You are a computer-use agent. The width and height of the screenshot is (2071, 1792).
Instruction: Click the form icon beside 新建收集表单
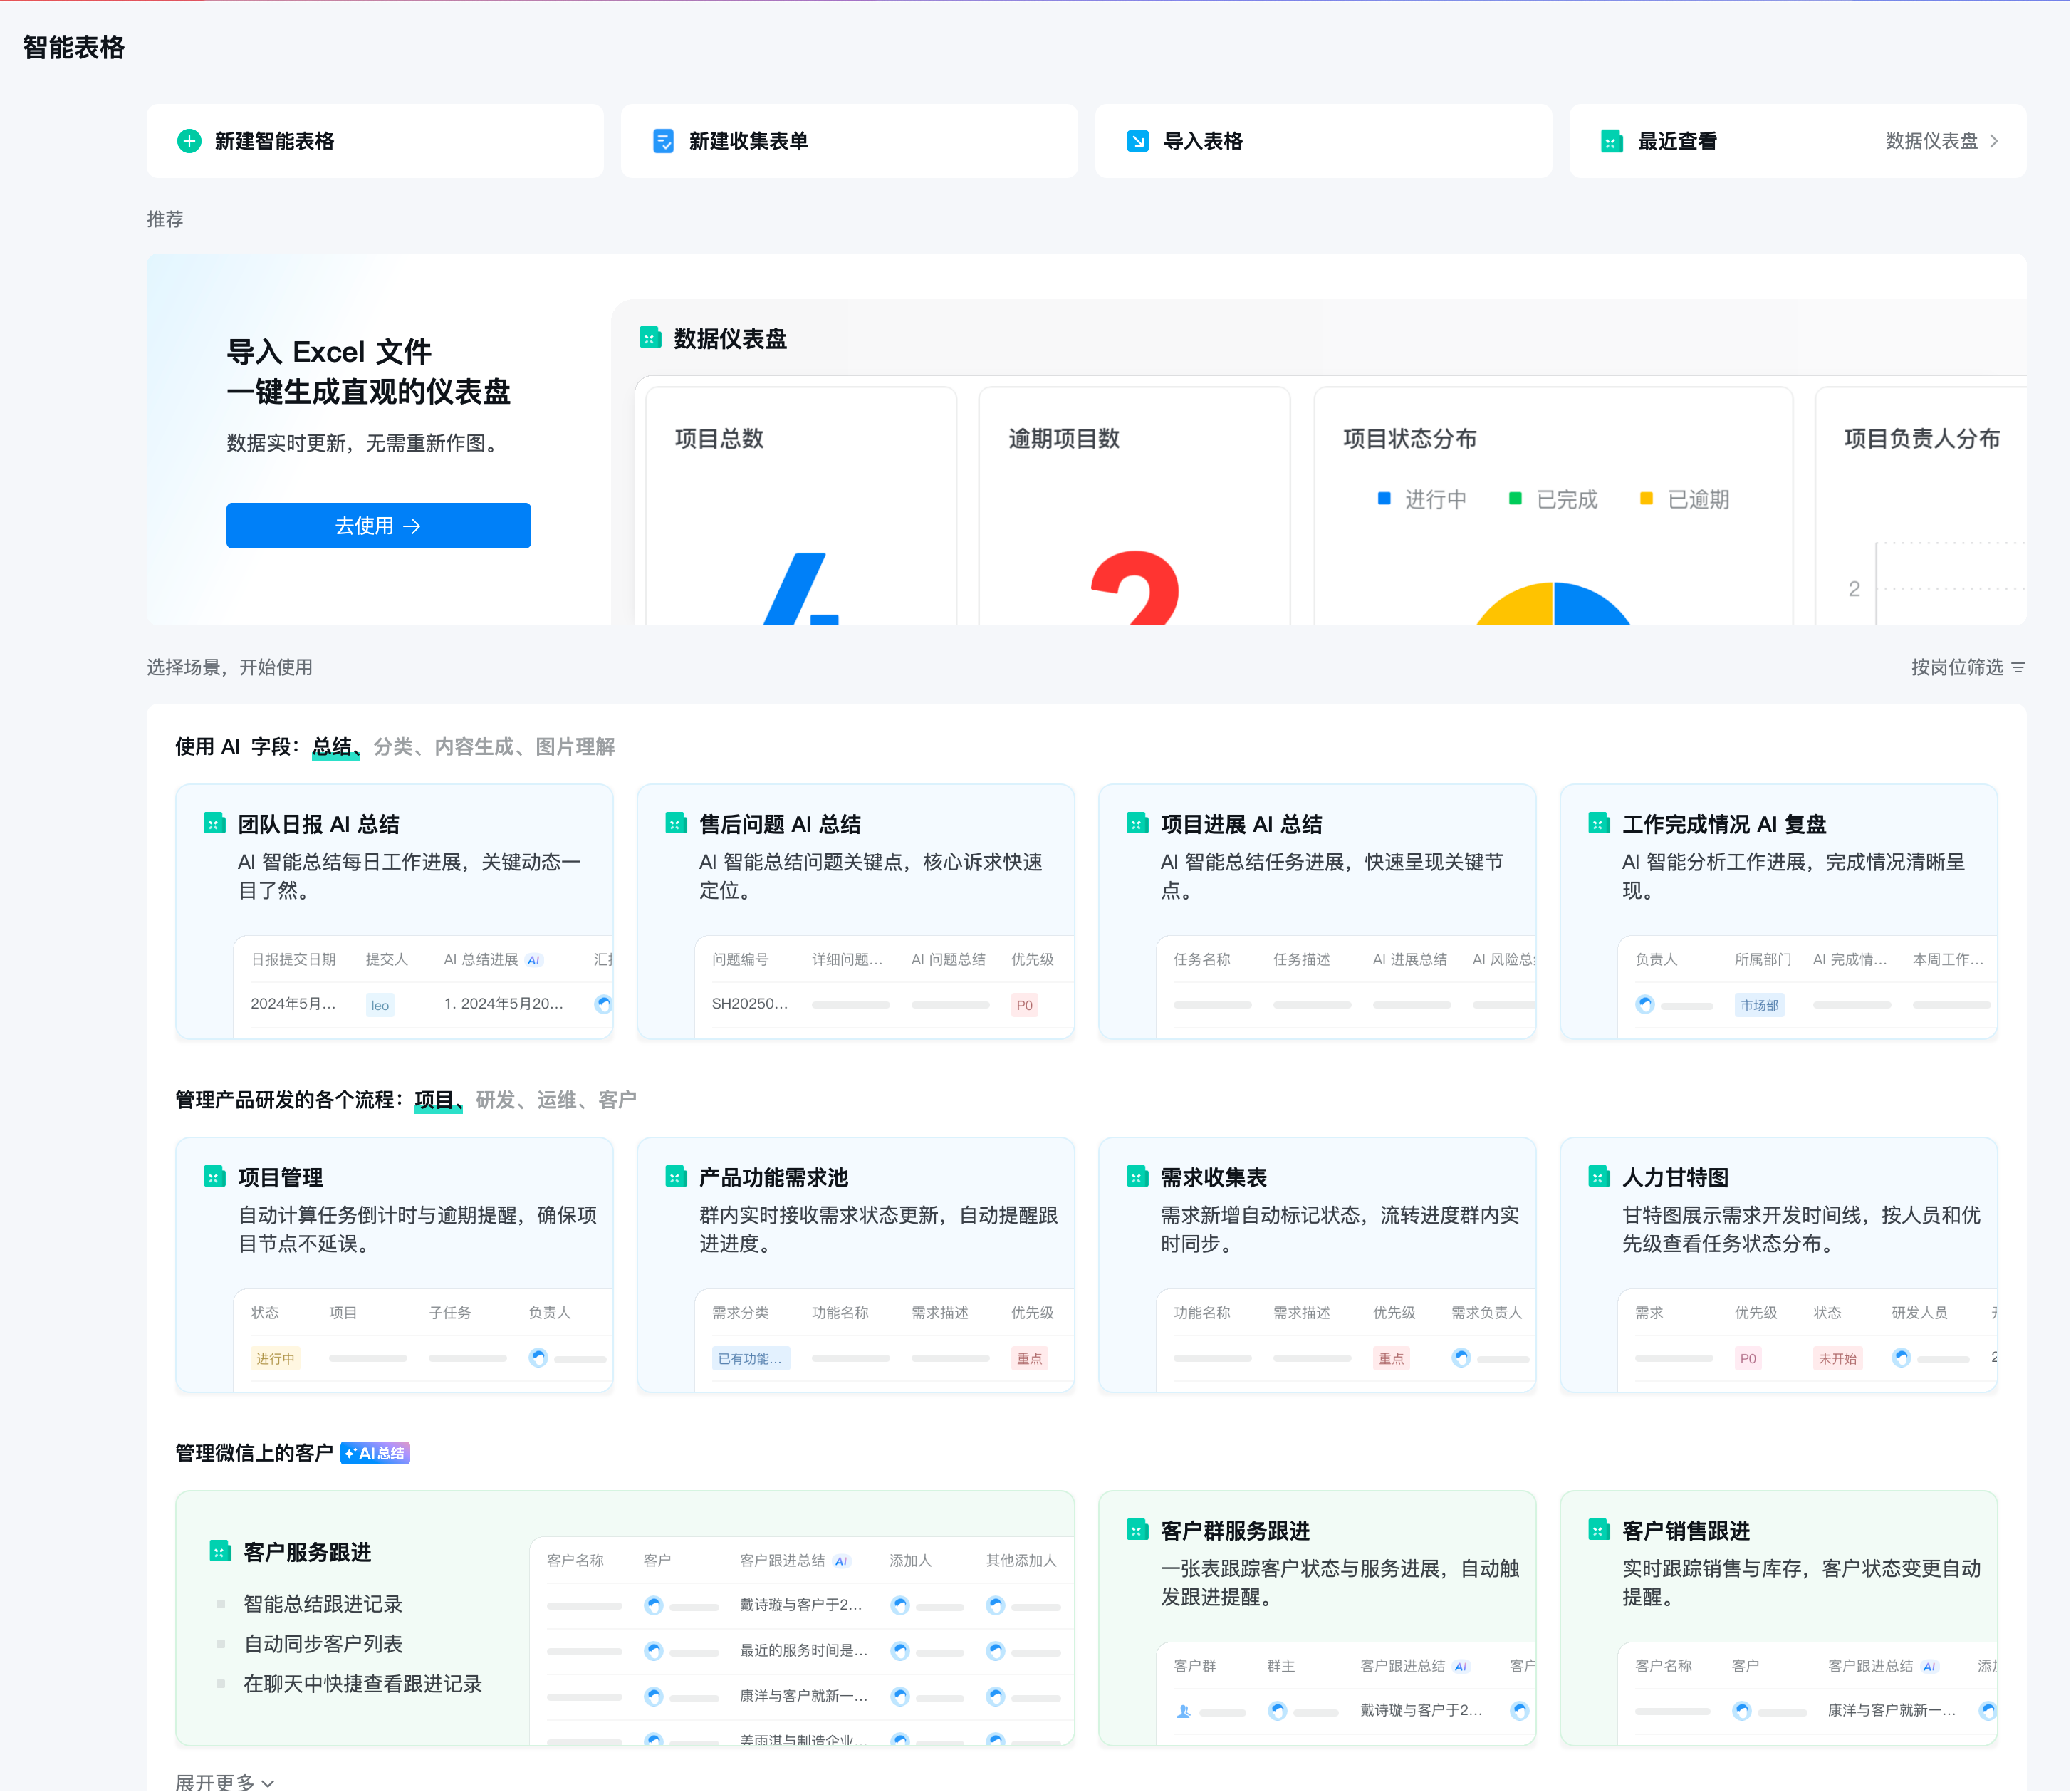(x=663, y=141)
